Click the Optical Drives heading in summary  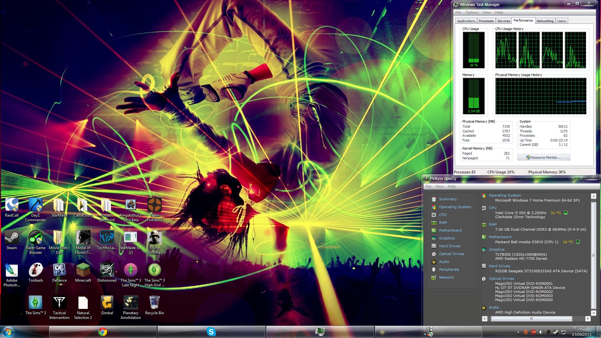(x=501, y=279)
